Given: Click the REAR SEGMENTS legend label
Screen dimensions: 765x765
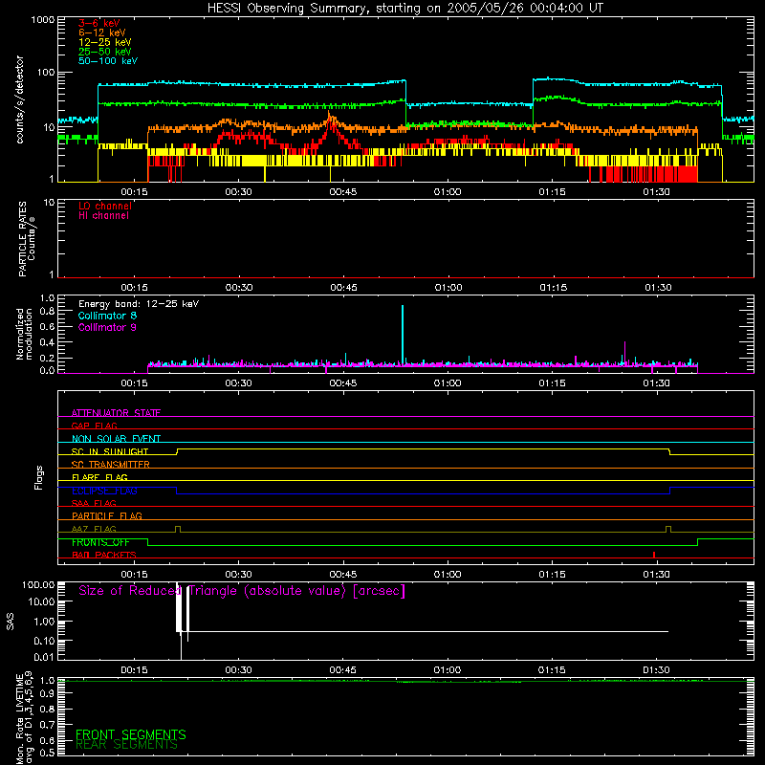Looking at the screenshot, I should tap(127, 745).
